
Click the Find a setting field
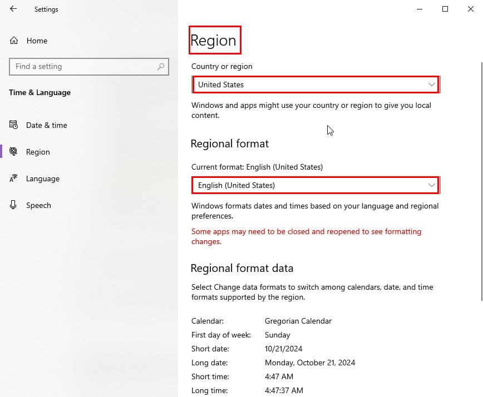[x=89, y=67]
